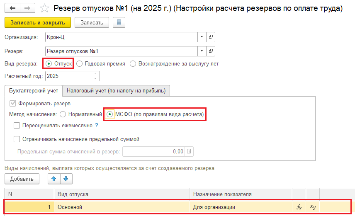Viewport: 355px width, 216px height.
Task: Tick Ограничивать начисление предельной суммой
Action: click(x=17, y=139)
